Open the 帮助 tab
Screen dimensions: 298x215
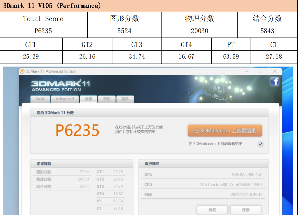pyautogui.click(x=107, y=99)
